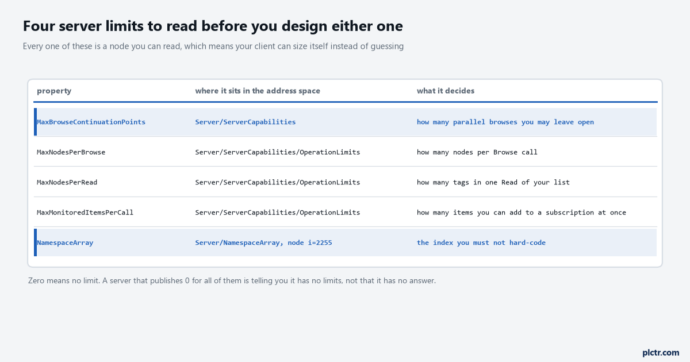Click the "where it sits in the address space" header
The height and width of the screenshot is (362, 690).
pos(258,91)
